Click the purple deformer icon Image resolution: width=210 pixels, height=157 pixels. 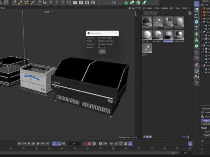pos(196,52)
